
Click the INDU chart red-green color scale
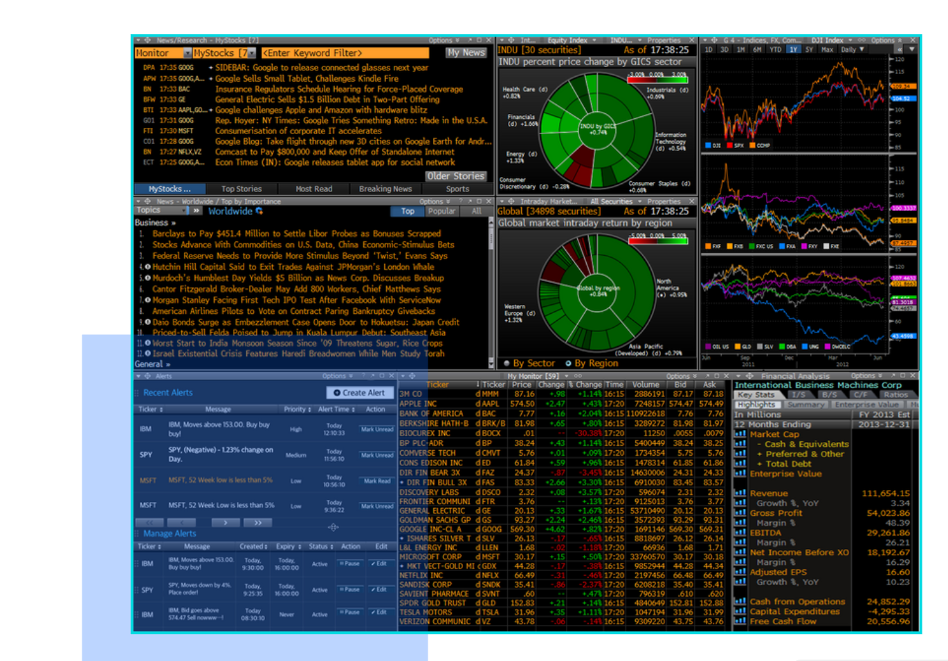point(657,78)
